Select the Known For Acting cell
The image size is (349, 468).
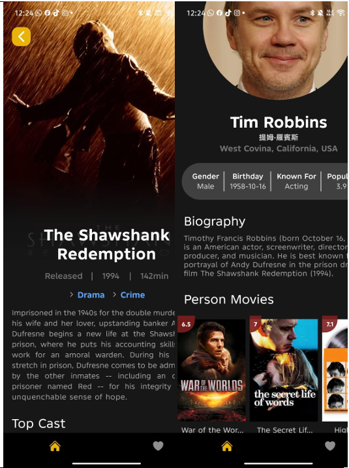click(x=296, y=181)
